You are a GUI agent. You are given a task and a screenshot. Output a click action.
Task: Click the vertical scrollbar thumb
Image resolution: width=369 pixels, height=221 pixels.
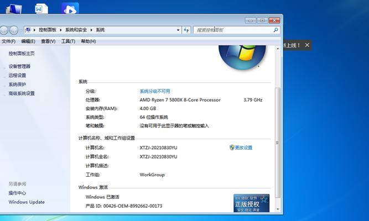278,143
